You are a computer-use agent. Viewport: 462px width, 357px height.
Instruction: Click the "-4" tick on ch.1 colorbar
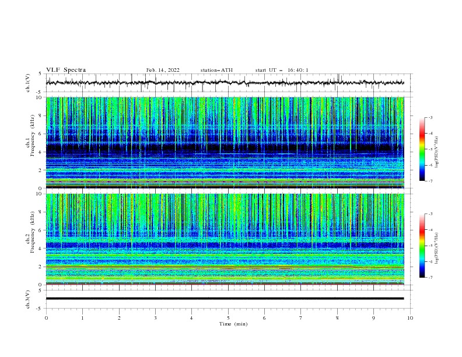[430, 134]
